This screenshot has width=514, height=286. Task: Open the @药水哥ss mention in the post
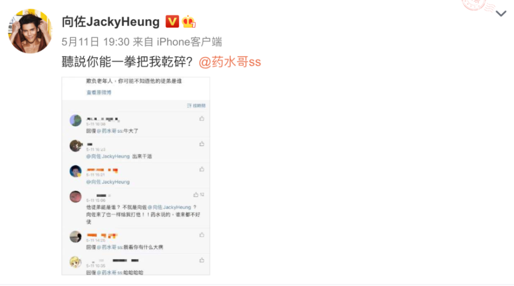pyautogui.click(x=230, y=62)
